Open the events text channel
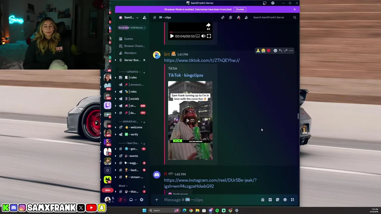Image resolution: width=381 pixels, height=214 pixels. pos(132,156)
